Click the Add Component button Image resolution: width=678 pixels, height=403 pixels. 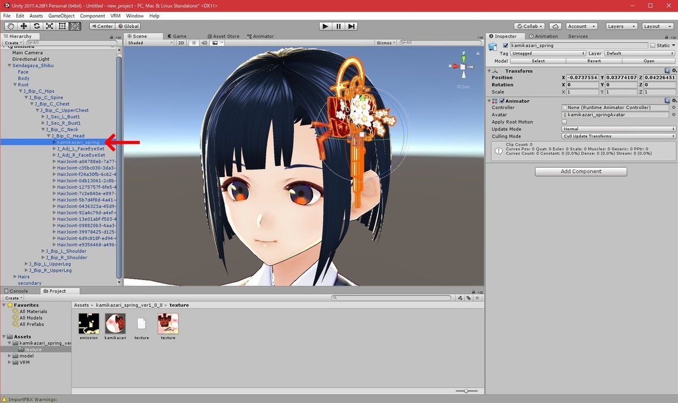pyautogui.click(x=581, y=171)
